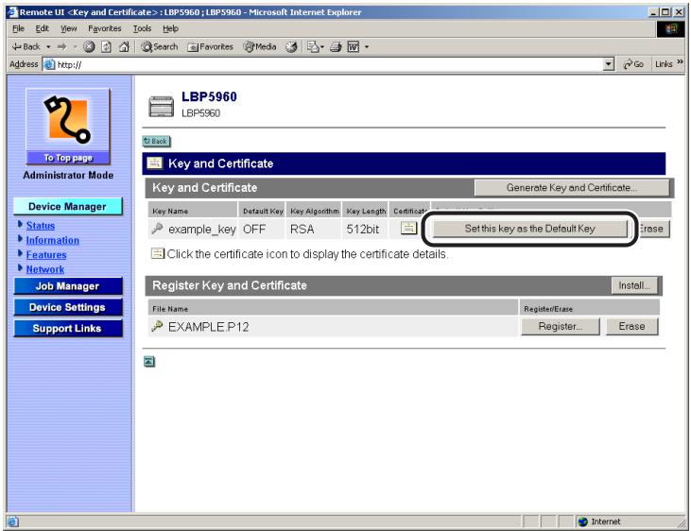The width and height of the screenshot is (691, 531).
Task: Erase the EXAMPLE.P12 file
Action: coord(631,327)
